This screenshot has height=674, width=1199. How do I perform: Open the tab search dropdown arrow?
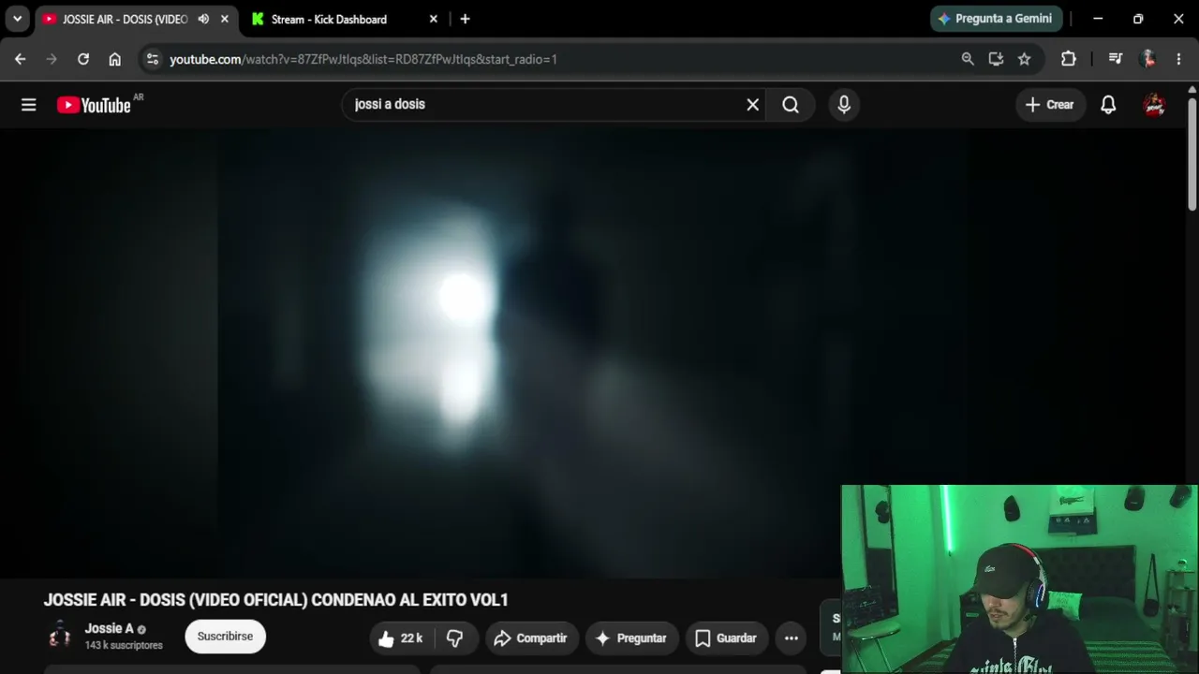[17, 19]
